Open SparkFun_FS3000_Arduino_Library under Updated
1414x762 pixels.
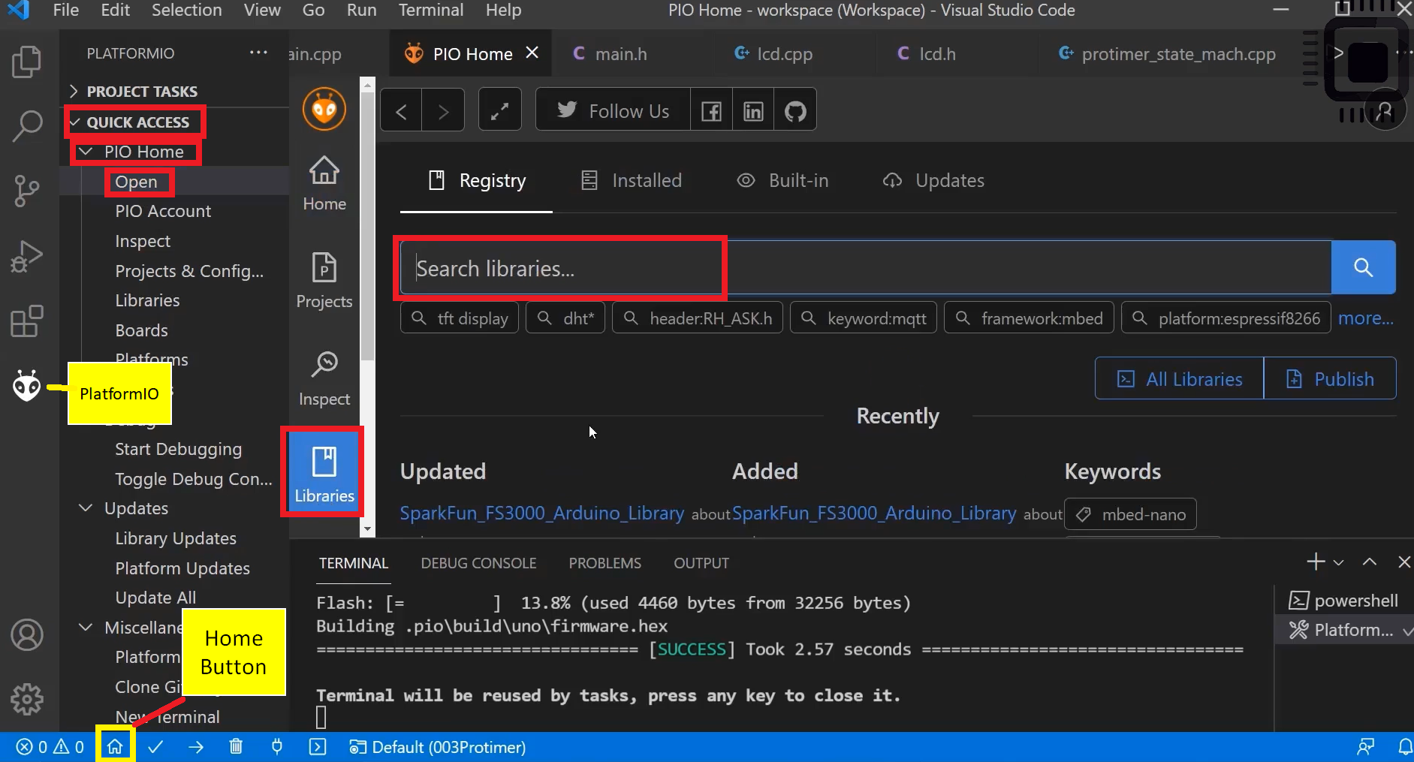[x=541, y=513]
